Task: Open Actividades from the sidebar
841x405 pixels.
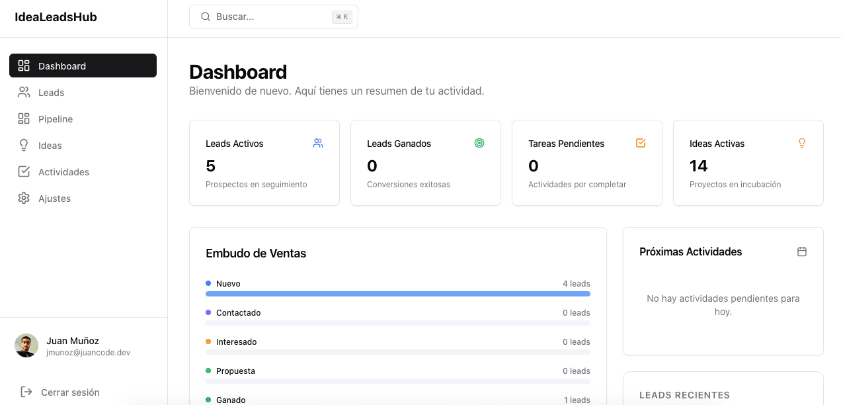Action: click(83, 171)
